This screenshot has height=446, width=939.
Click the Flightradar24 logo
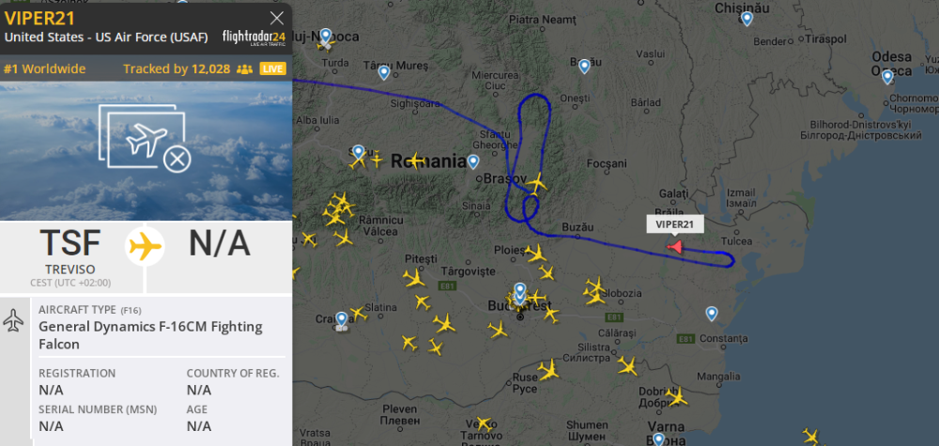(254, 38)
